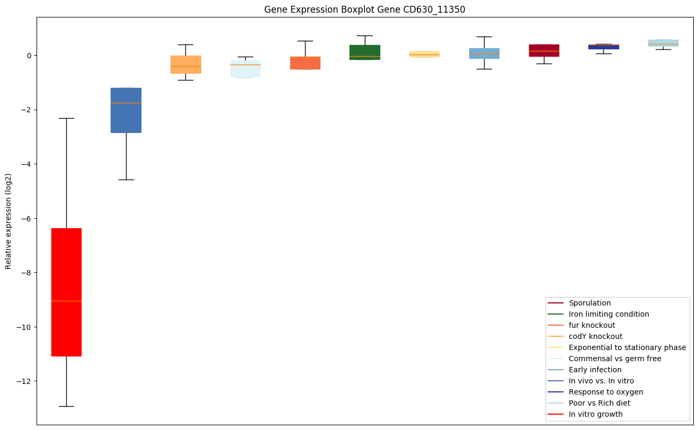Select 'Commensal vs germ free' legend entry

[x=615, y=359]
